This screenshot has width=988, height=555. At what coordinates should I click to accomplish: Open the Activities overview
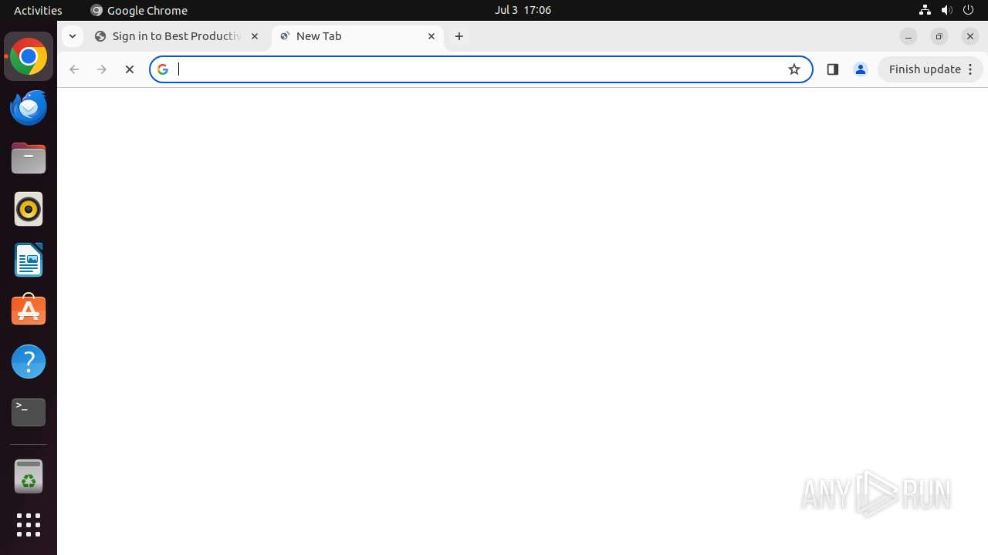[38, 10]
